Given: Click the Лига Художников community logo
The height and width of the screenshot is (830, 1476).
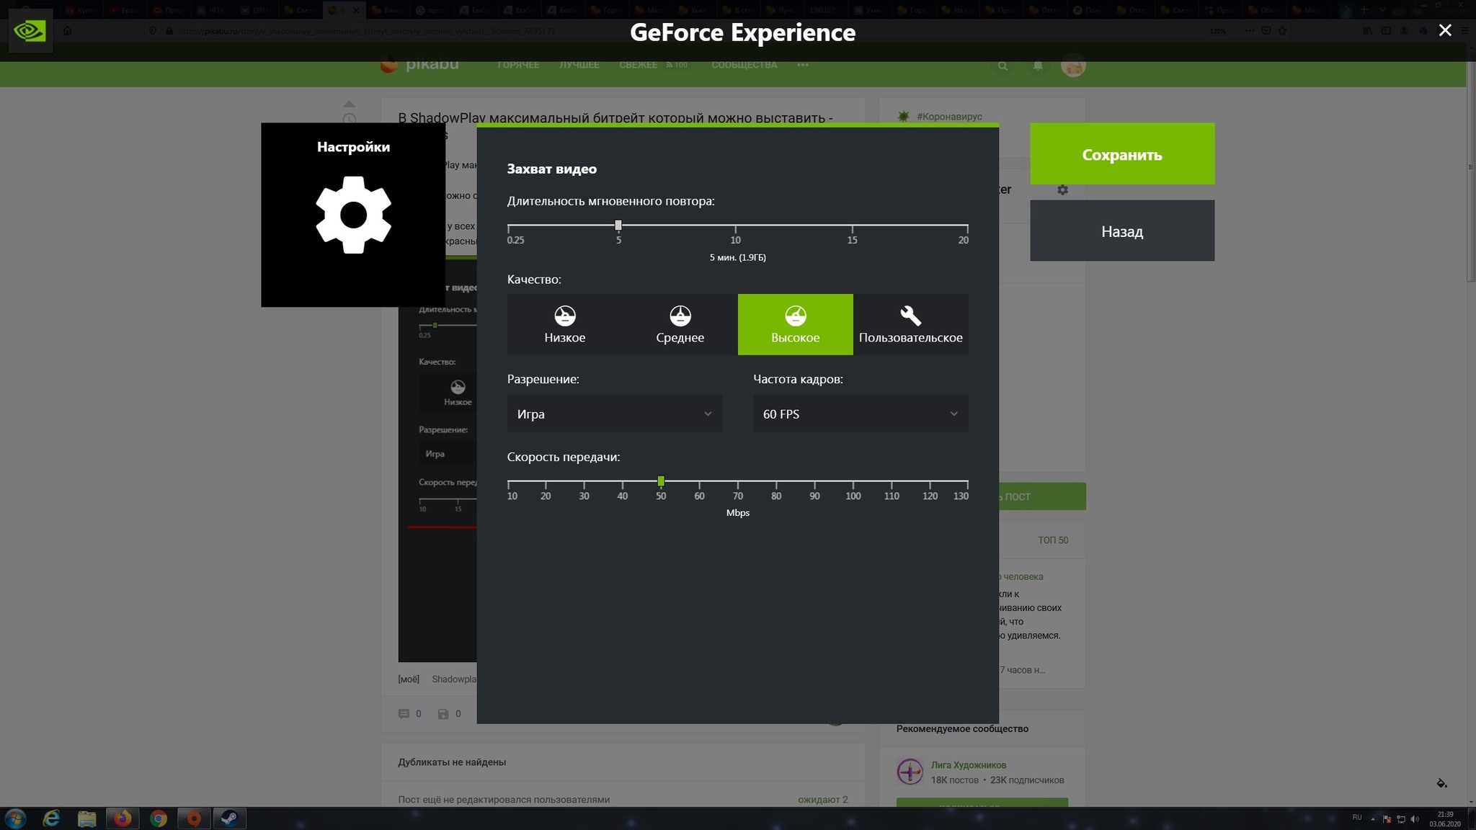Looking at the screenshot, I should click(910, 772).
